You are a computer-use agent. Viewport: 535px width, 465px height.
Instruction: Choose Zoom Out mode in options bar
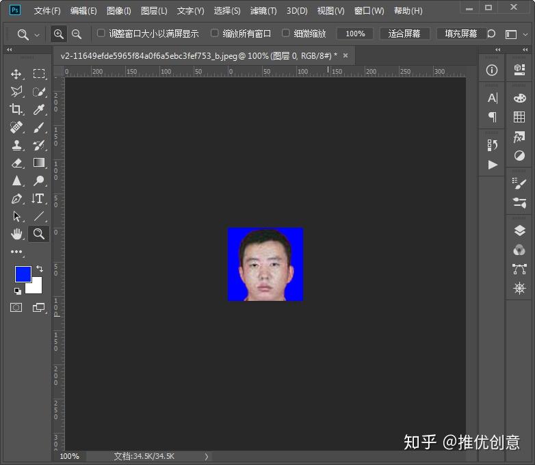[77, 34]
